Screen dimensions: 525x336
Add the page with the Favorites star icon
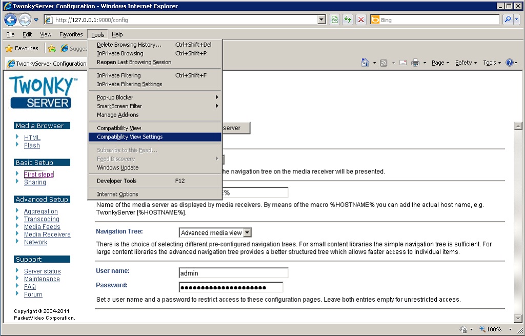coord(52,48)
